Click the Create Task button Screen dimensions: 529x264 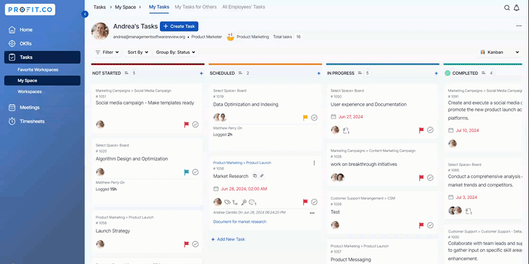(x=179, y=26)
